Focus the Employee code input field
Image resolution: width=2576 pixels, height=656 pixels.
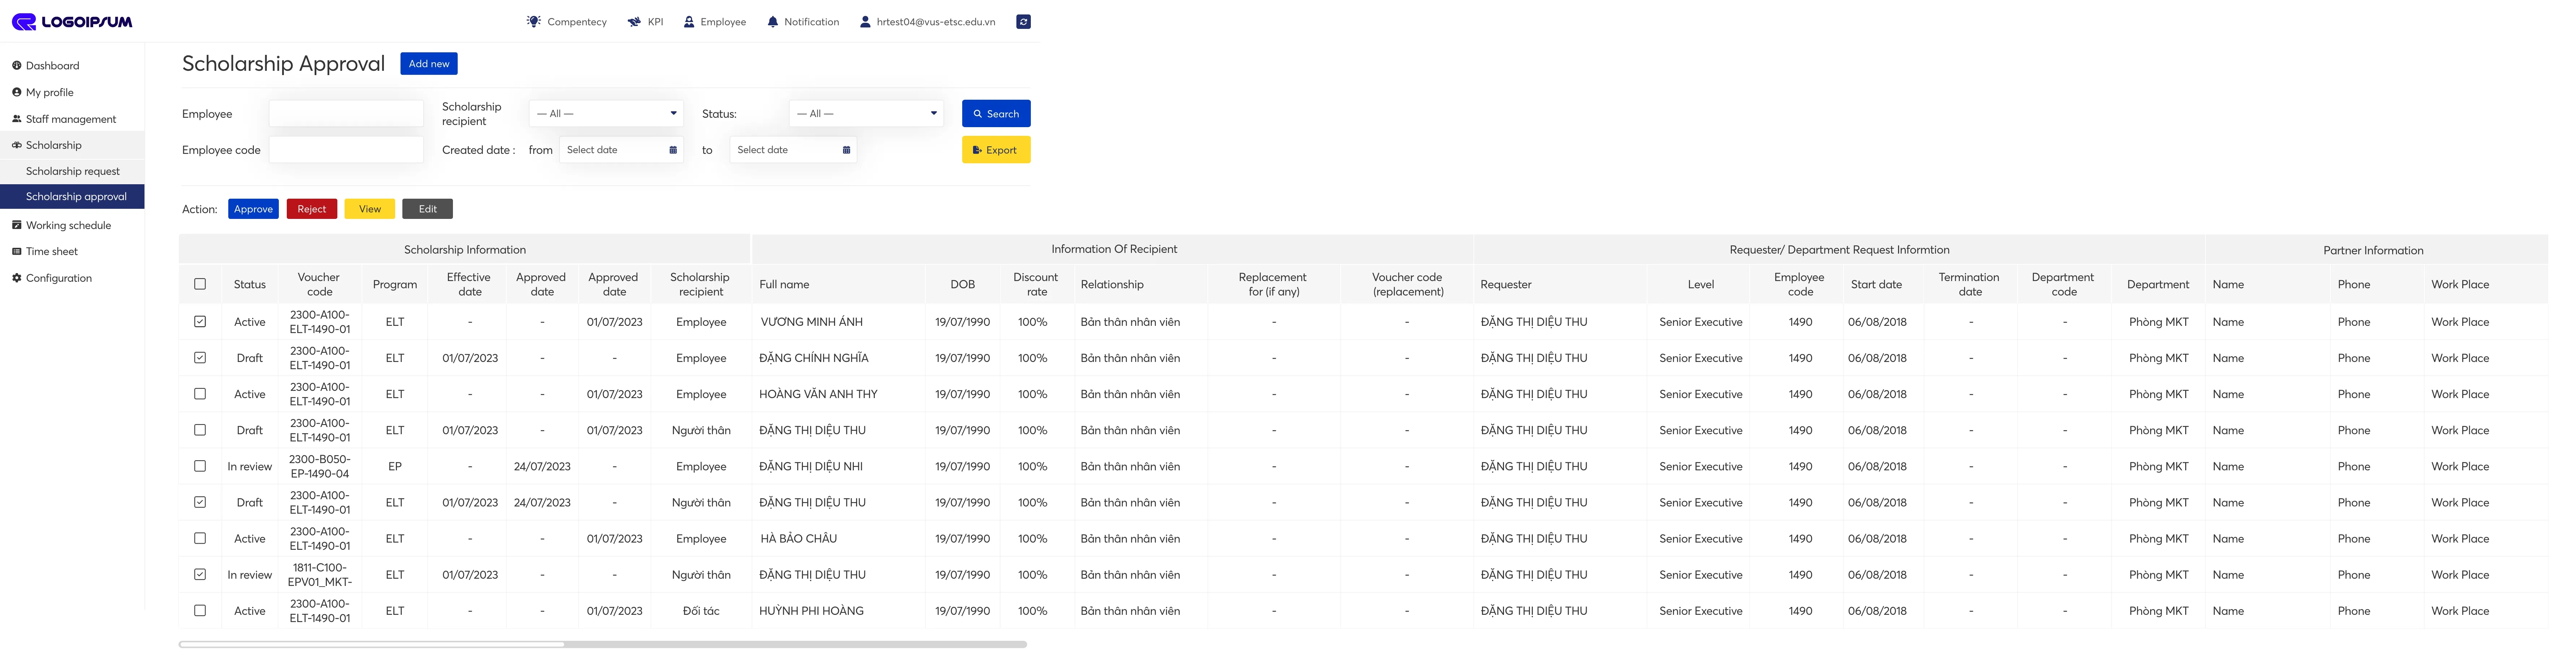(x=346, y=150)
